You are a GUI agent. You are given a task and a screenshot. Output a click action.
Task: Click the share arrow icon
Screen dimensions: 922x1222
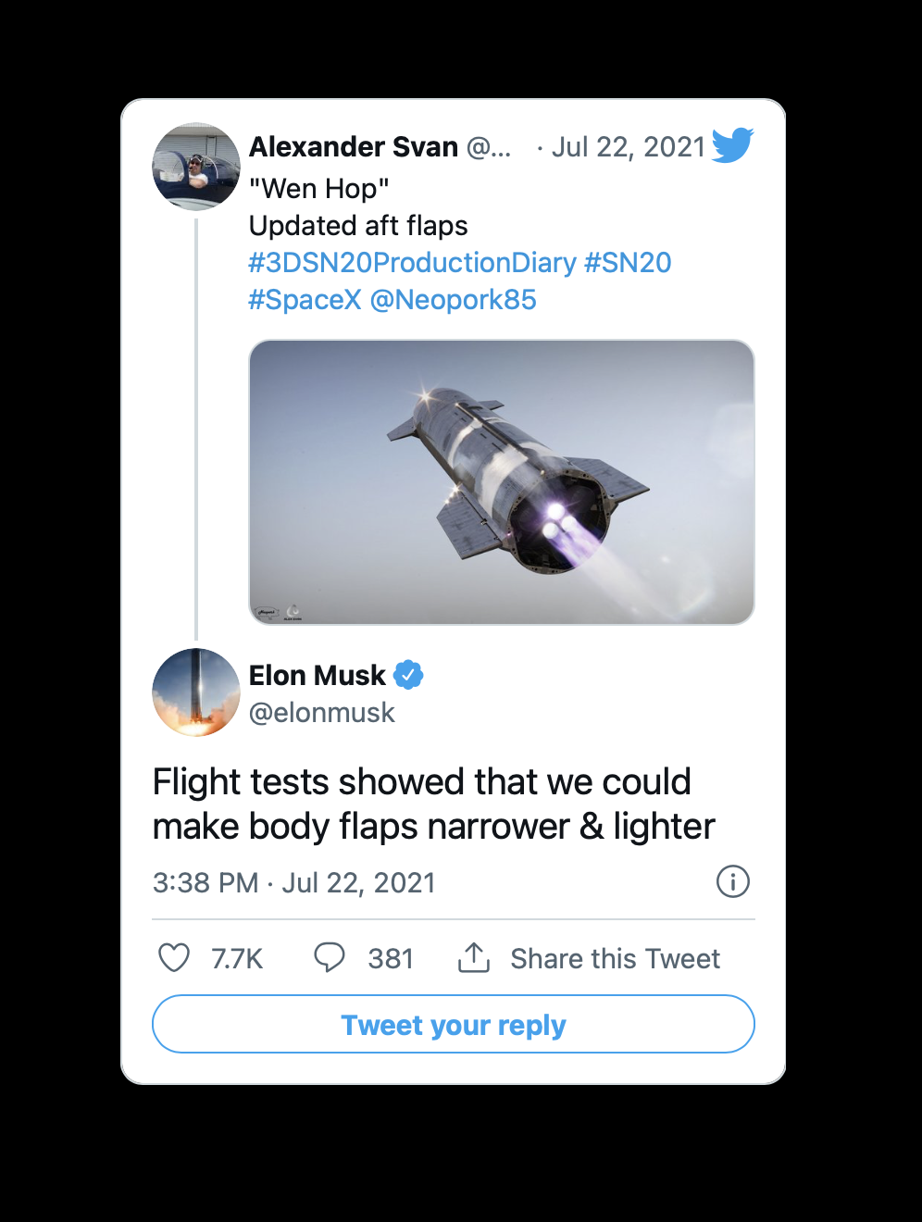pyautogui.click(x=473, y=958)
